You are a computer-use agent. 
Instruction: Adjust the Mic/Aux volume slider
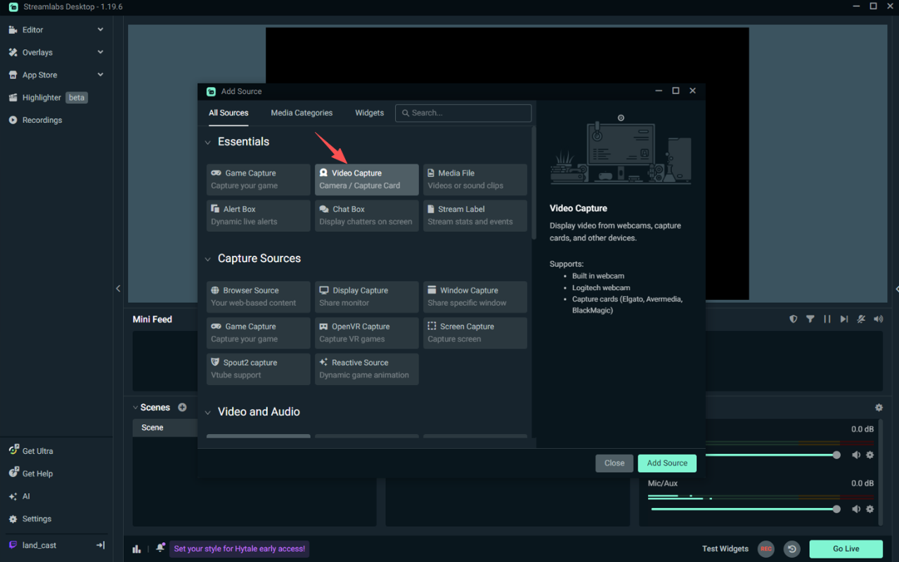point(744,509)
